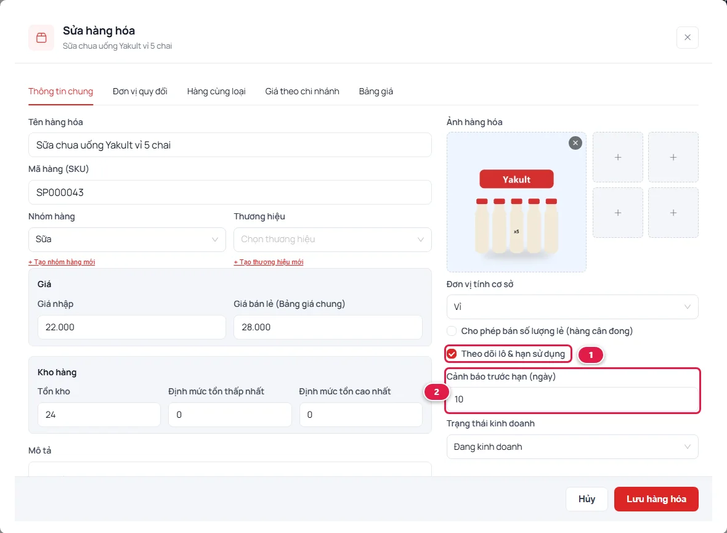Uncheck Theo dõi lô & hạn sử dụng
The height and width of the screenshot is (533, 727).
coord(452,354)
